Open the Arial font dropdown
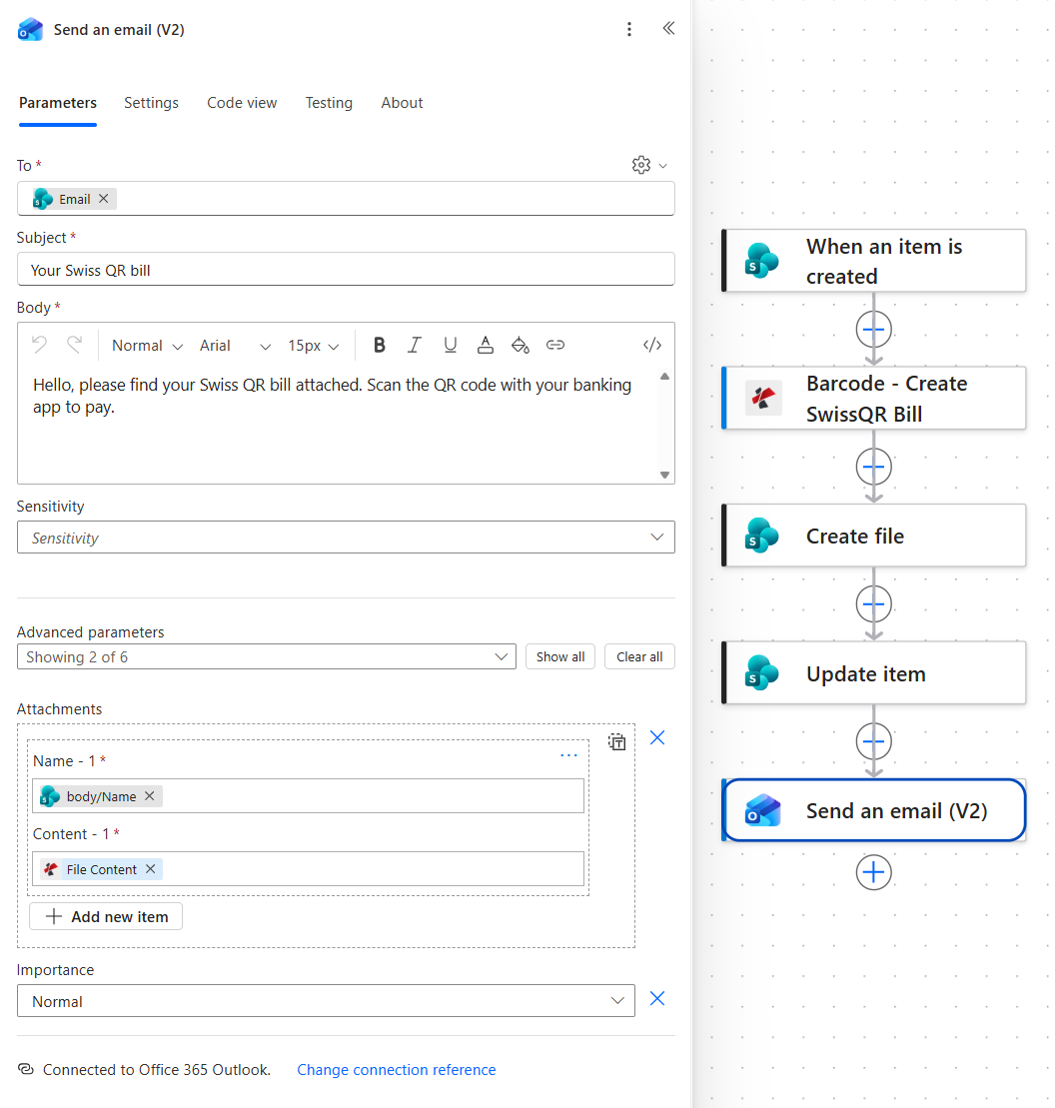 (235, 346)
